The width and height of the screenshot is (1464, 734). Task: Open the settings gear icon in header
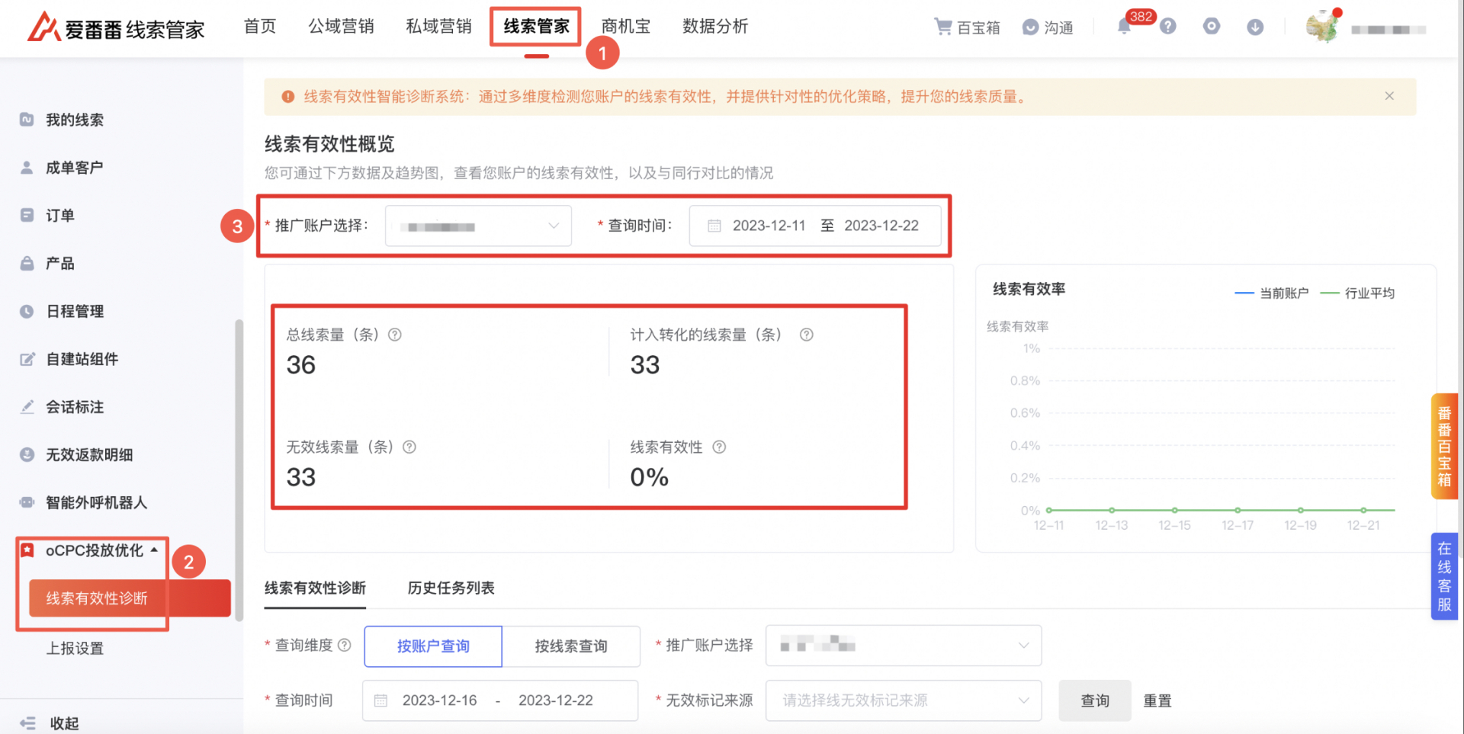pyautogui.click(x=1212, y=27)
